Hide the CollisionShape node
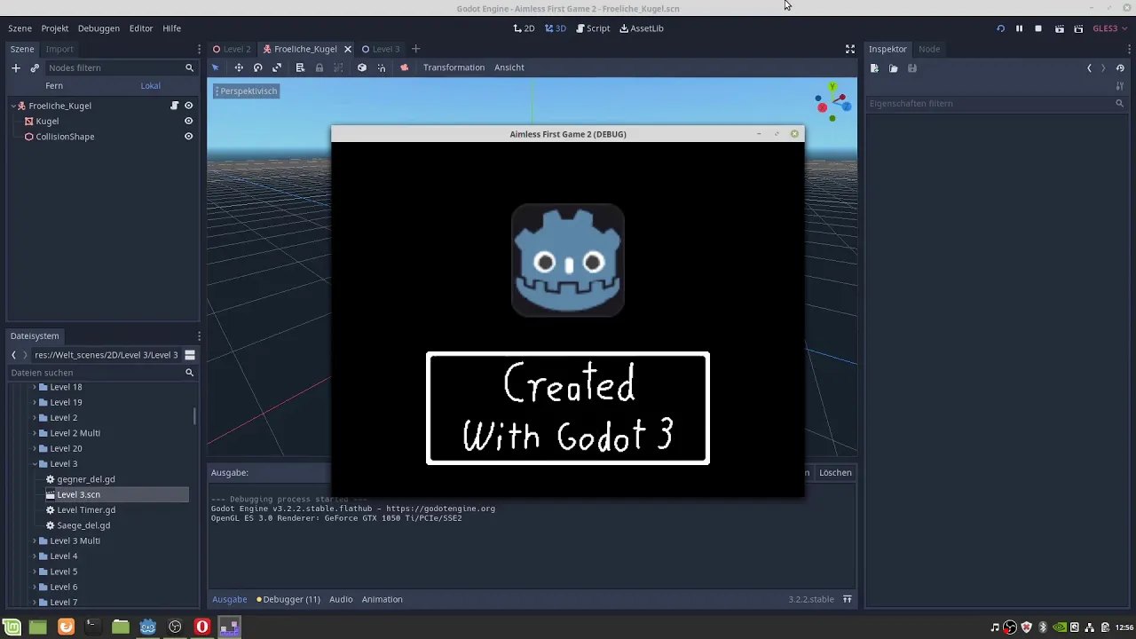Image resolution: width=1136 pixels, height=639 pixels. 188,137
